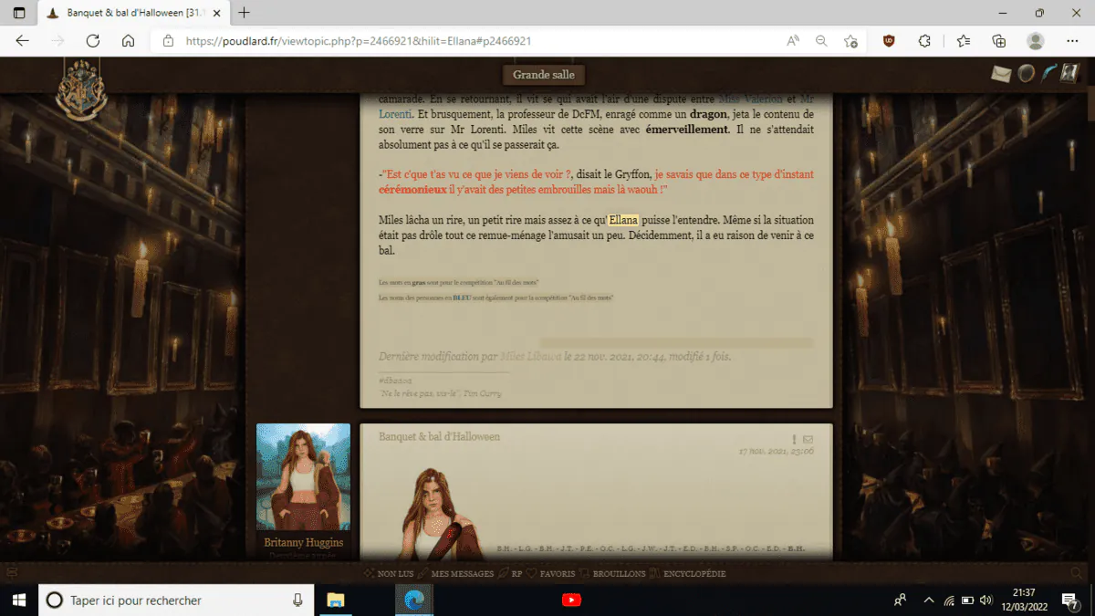Click the highlighted word Ellana
The width and height of the screenshot is (1095, 616).
[x=623, y=221]
